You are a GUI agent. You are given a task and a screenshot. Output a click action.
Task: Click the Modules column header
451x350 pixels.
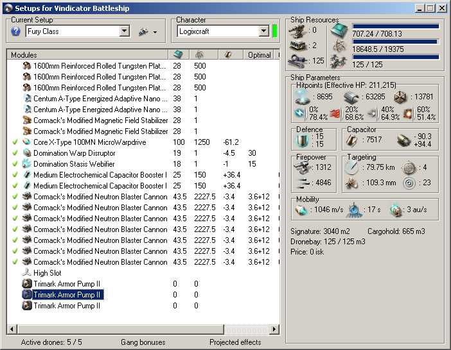(x=87, y=54)
